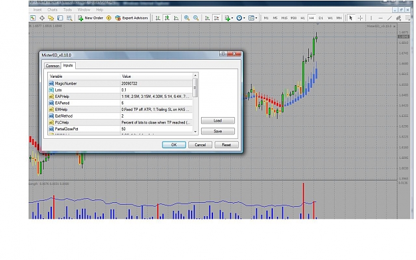Select the H4 timeframe
The image size is (416, 260).
coord(312,18)
